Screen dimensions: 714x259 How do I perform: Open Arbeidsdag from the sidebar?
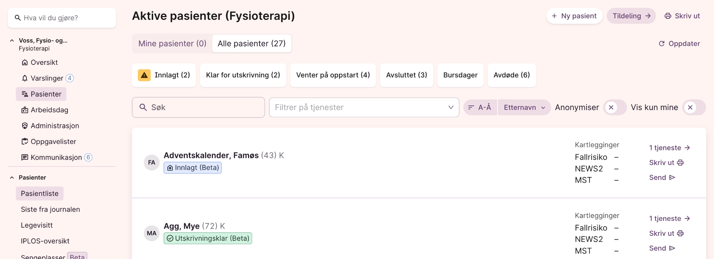[x=49, y=110]
